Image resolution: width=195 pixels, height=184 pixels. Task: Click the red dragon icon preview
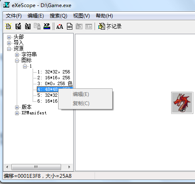(182, 103)
